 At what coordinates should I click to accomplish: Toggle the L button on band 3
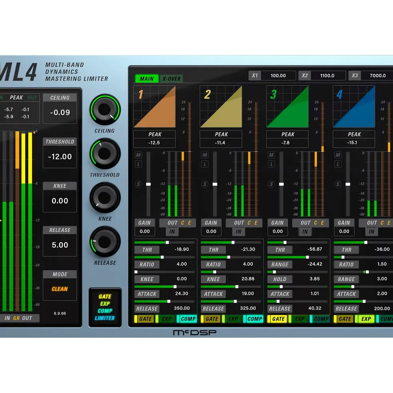[271, 164]
